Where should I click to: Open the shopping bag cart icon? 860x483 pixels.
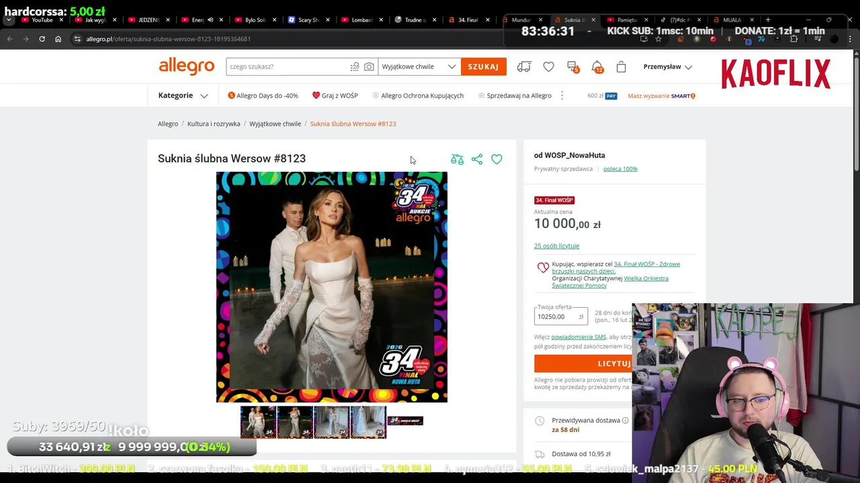621,66
